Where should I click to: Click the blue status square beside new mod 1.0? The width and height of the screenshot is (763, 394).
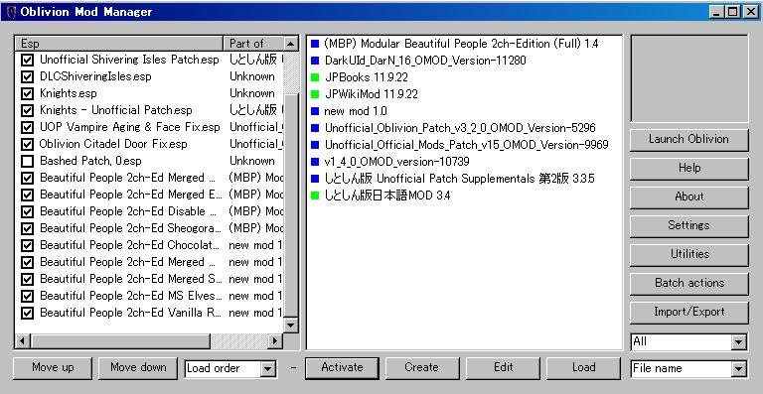pos(315,111)
